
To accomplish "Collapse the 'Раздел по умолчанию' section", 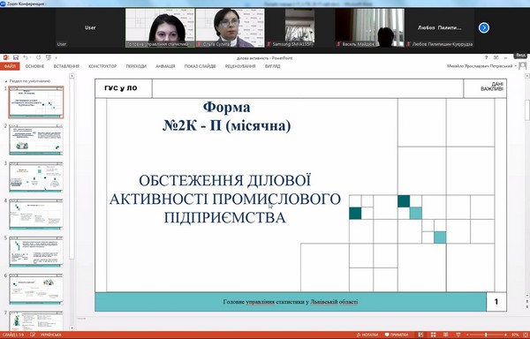I will 6,81.
